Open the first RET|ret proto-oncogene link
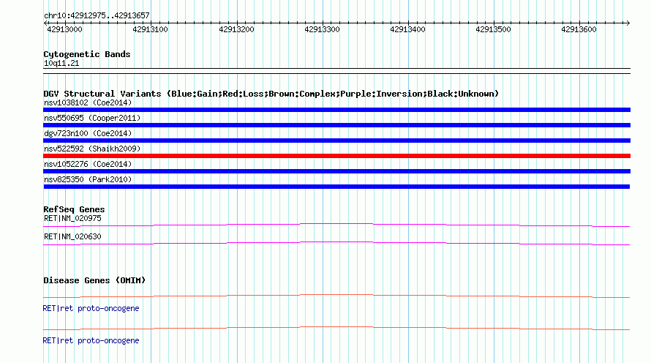Screen dimensions: 651x363 (91, 309)
